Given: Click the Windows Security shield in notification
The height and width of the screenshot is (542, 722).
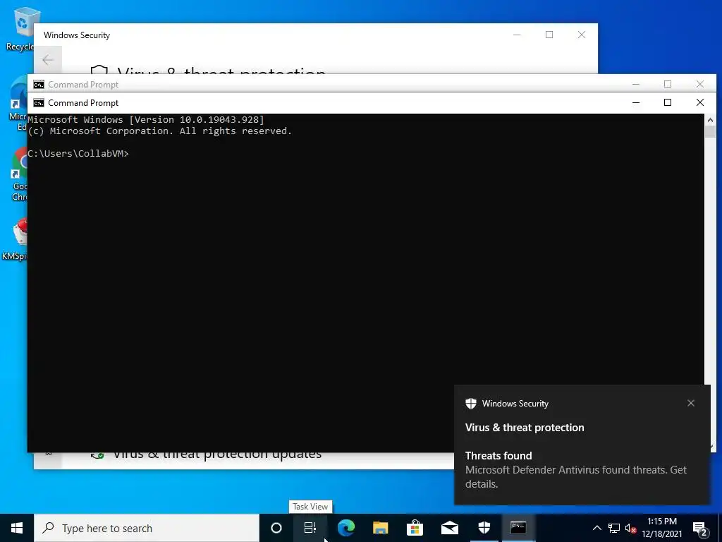Looking at the screenshot, I should (x=470, y=403).
